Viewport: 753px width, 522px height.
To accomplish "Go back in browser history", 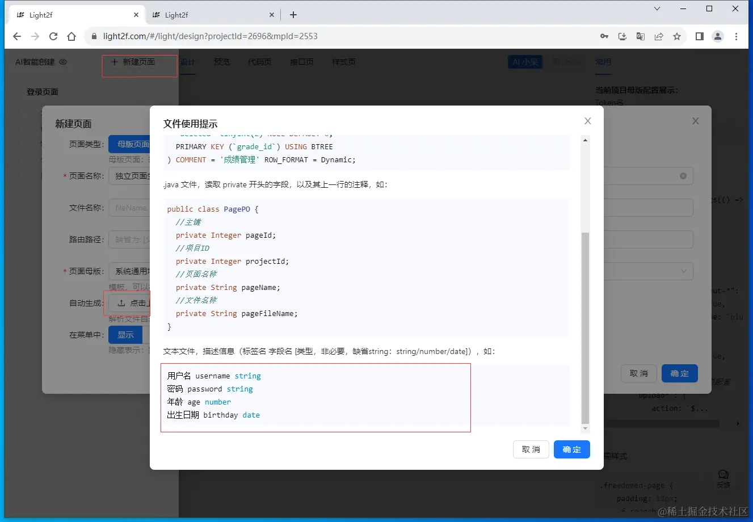I will pos(17,36).
